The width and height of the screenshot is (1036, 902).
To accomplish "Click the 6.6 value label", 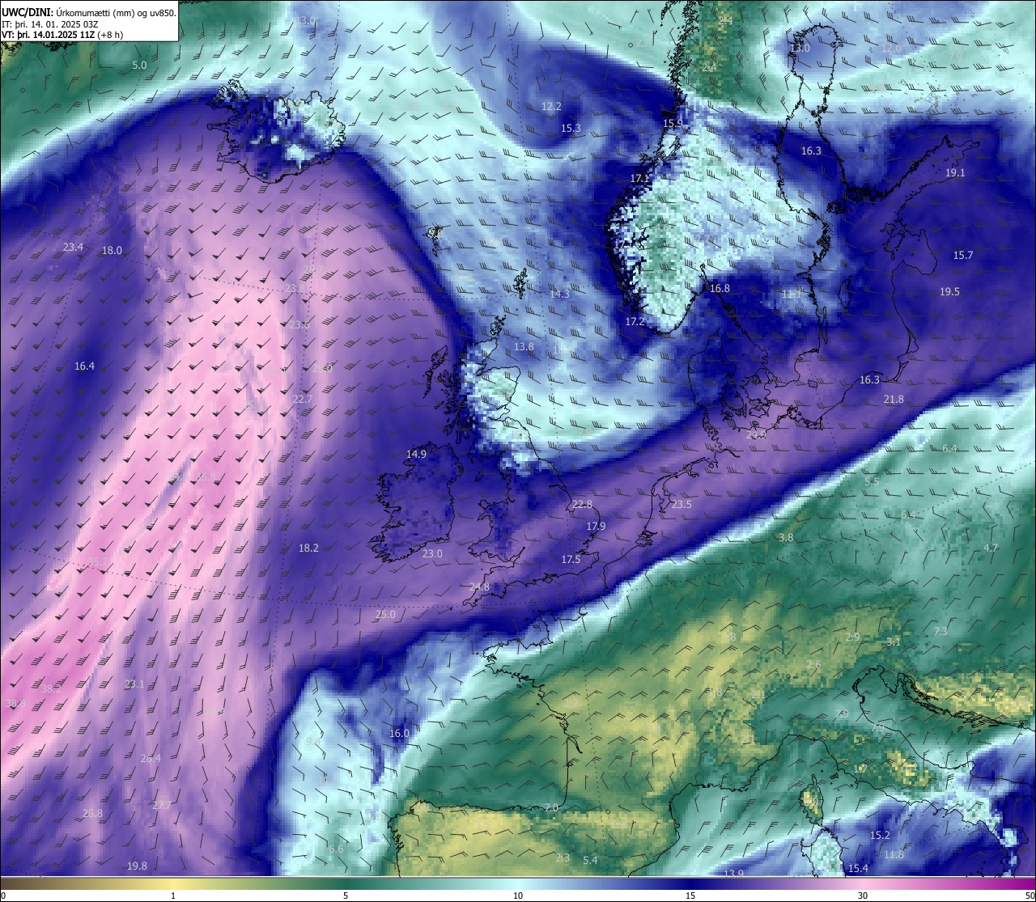I will (336, 849).
